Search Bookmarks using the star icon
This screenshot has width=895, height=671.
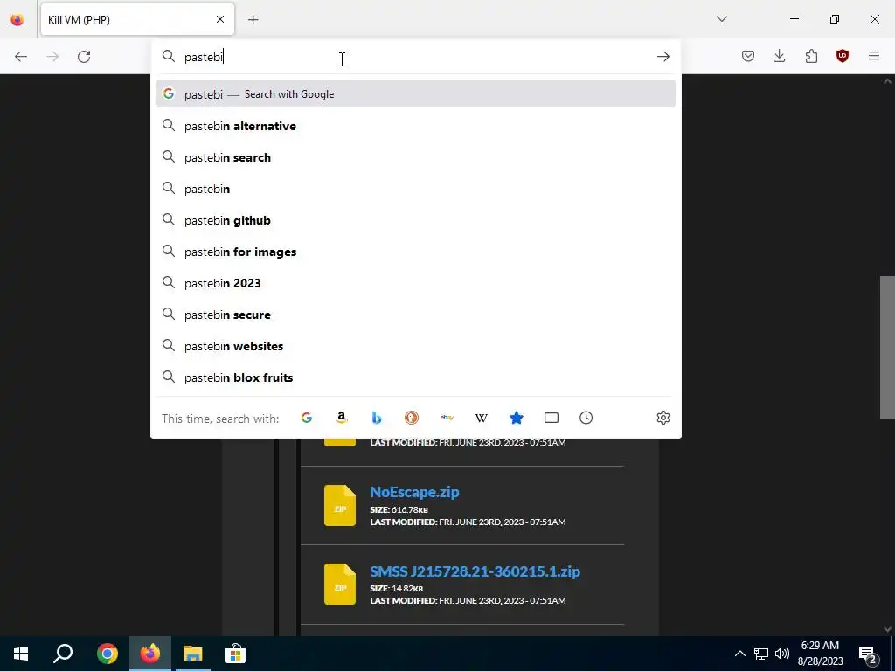[x=516, y=418]
